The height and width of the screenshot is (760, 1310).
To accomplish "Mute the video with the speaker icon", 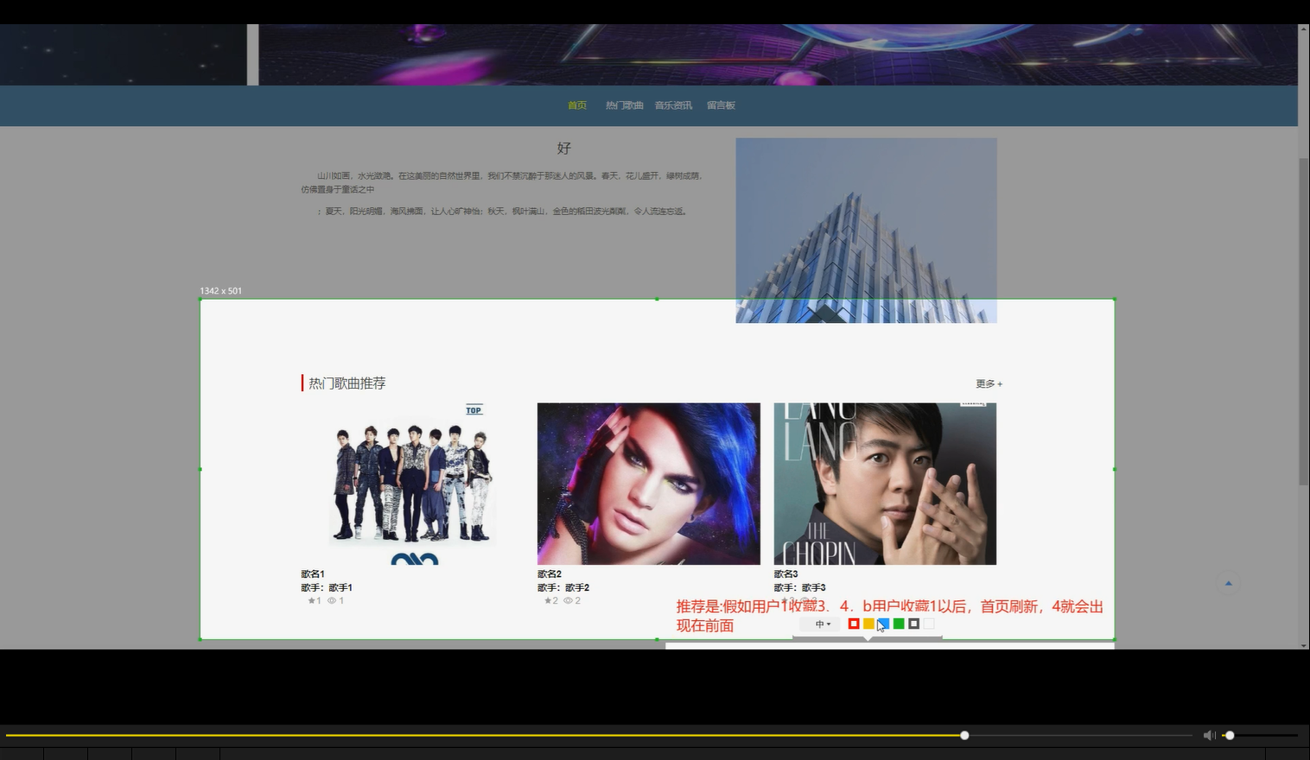I will (1209, 735).
